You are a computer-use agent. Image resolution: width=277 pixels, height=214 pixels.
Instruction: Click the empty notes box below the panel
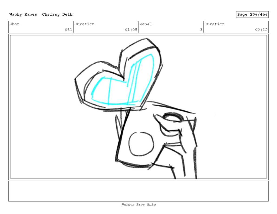point(138,191)
